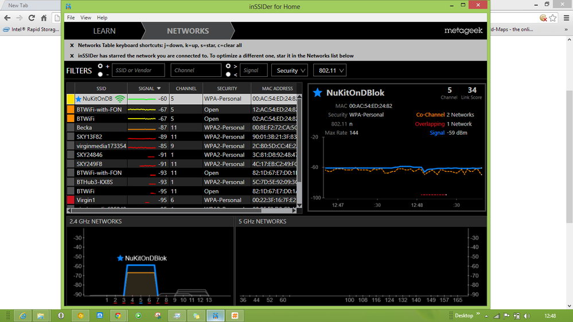
Task: Click Chrome's home button
Action: pos(44,18)
